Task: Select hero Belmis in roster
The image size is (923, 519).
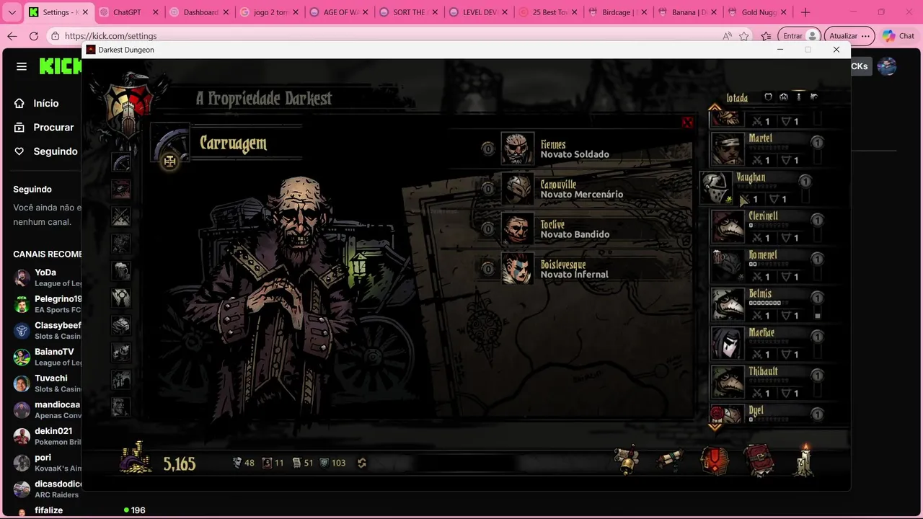Action: pyautogui.click(x=767, y=305)
